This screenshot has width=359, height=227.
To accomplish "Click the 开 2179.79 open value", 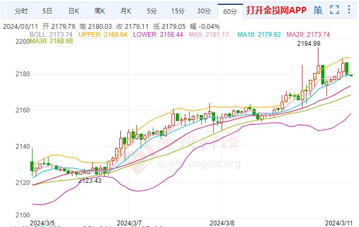I will (59, 26).
